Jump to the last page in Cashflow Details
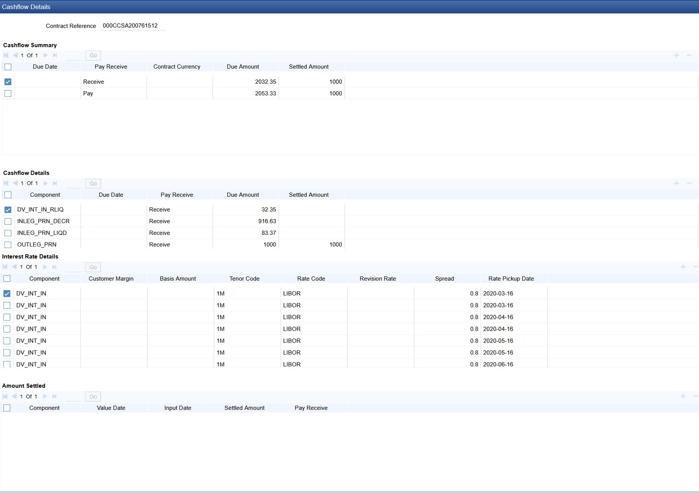Screen dimensions: 699x493 55,183
